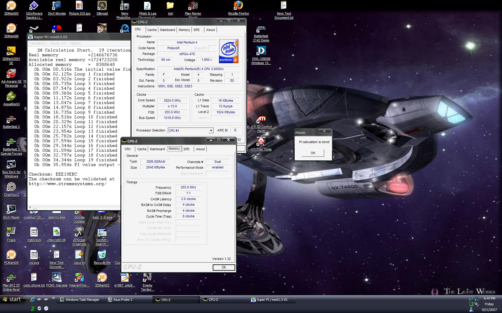Click the Bus Speed value 1019.9 MHz

click(172, 118)
